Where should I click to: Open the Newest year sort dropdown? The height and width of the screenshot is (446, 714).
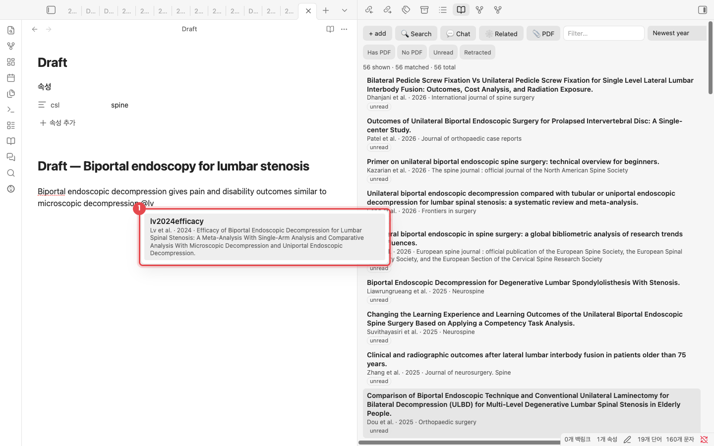[x=677, y=33]
